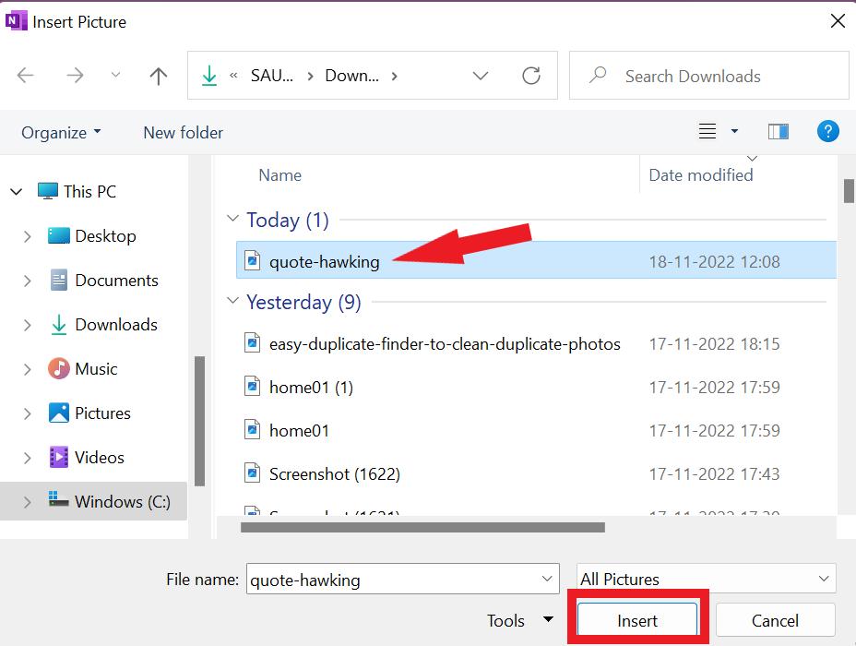Screen dimensions: 856x646
Task: Click the change view layout icon
Action: pyautogui.click(x=707, y=132)
